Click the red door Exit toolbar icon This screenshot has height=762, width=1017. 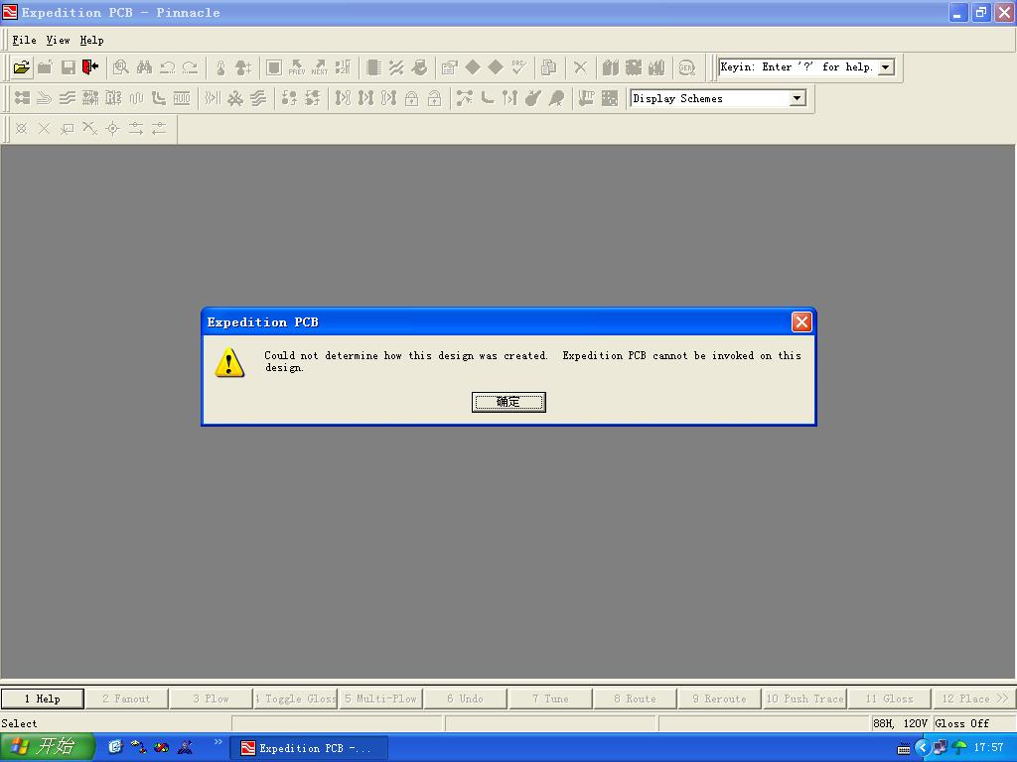coord(90,66)
